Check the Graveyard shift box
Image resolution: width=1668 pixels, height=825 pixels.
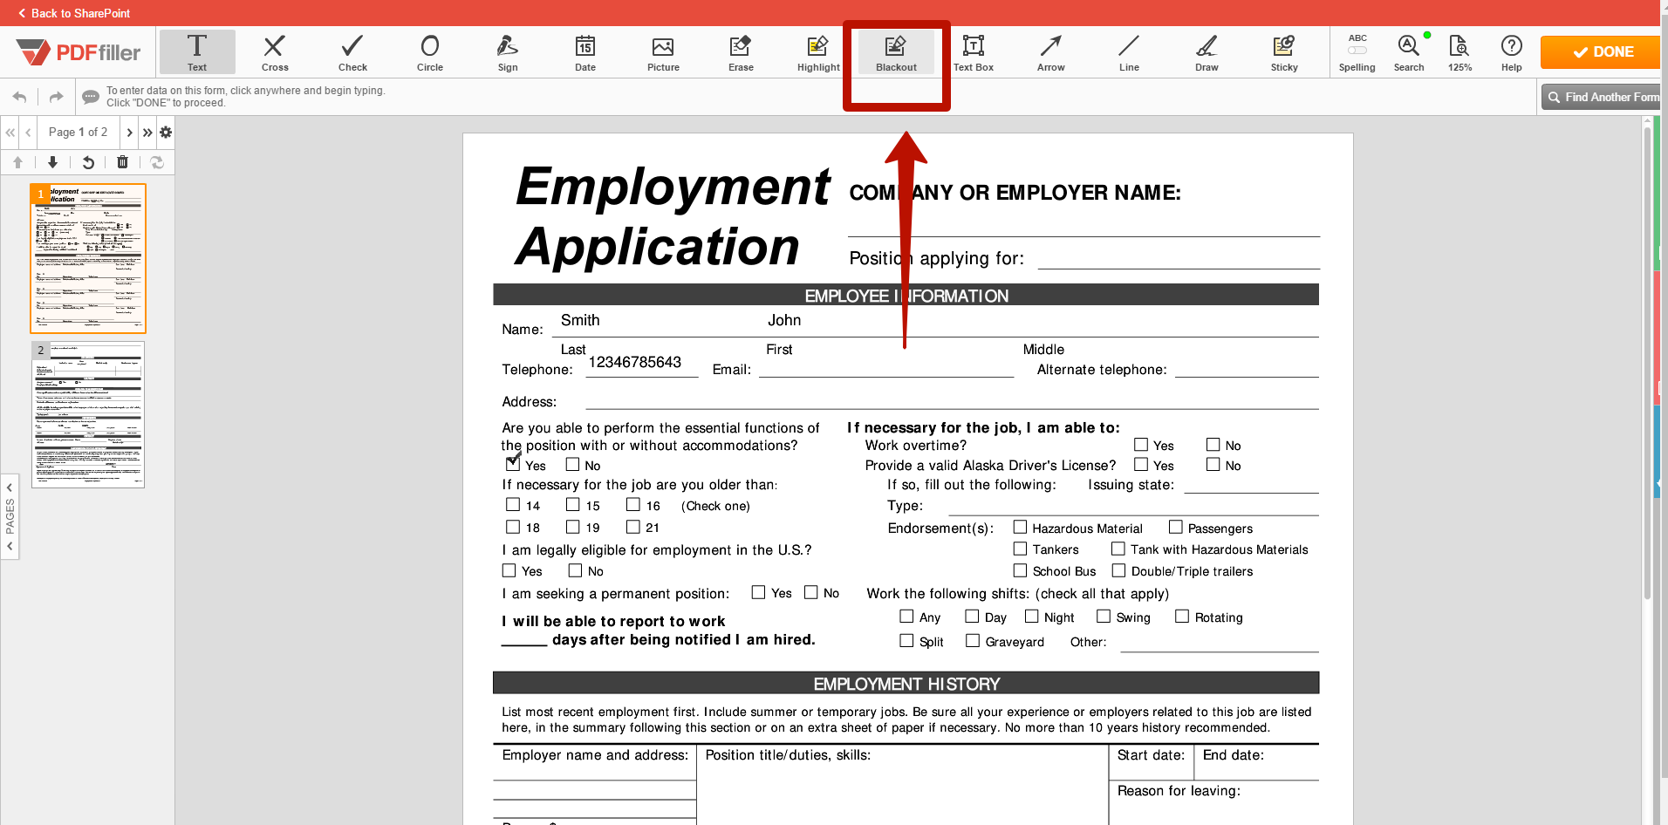tap(973, 641)
